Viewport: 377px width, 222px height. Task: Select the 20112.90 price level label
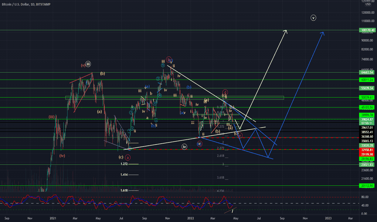[x=367, y=186]
